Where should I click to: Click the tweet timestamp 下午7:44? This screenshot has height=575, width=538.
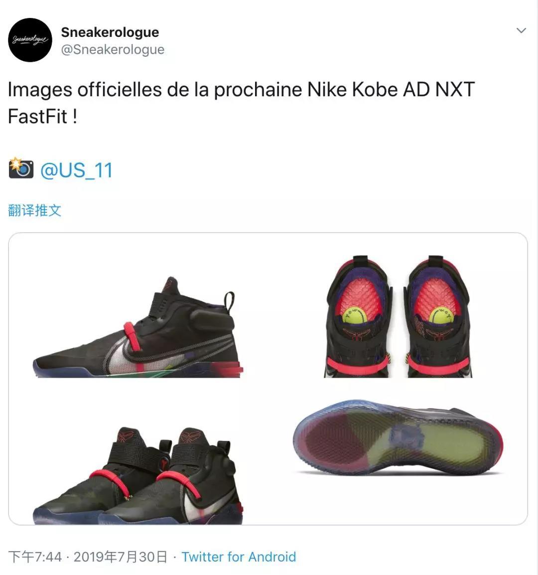tap(35, 557)
